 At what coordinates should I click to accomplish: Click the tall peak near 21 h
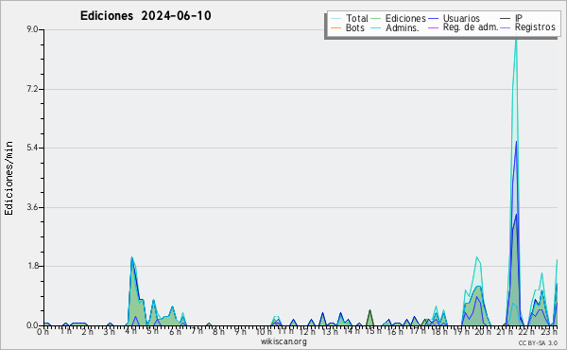pyautogui.click(x=516, y=181)
